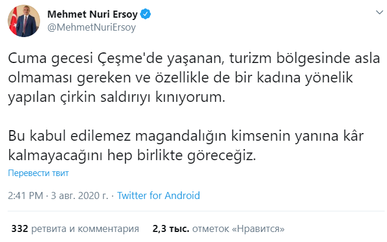
Task: Expand the tweet options chevron
Action: pyautogui.click(x=376, y=14)
